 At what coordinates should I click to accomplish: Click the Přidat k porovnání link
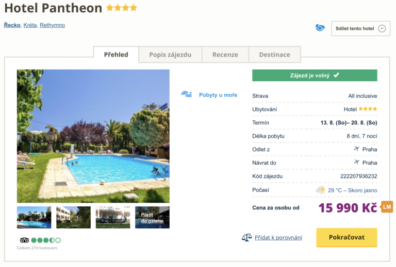[x=278, y=237]
